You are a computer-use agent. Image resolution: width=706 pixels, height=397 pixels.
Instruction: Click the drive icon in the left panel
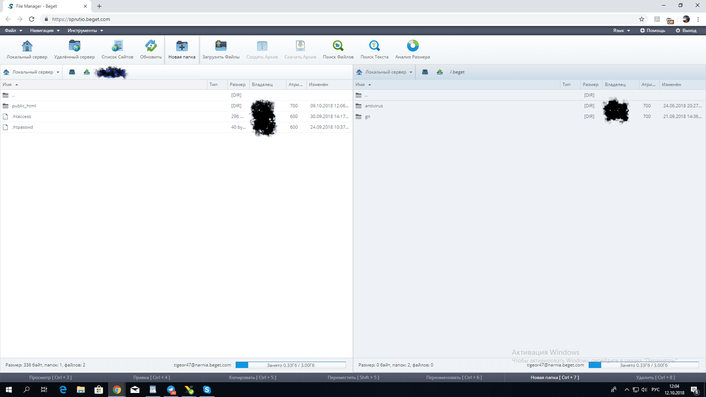click(72, 72)
